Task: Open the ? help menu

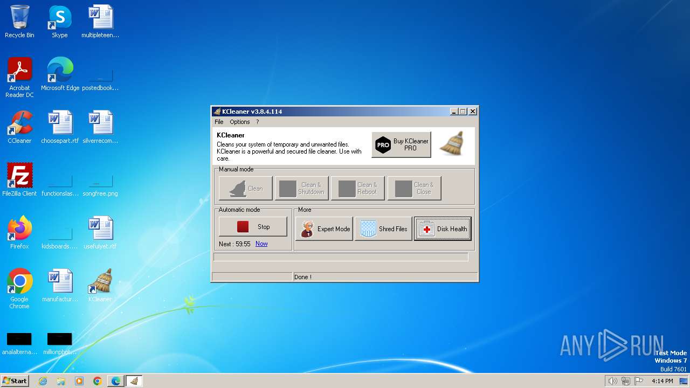Action: pos(258,122)
